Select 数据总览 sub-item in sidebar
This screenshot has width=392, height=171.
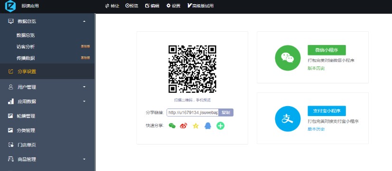pyautogui.click(x=26, y=35)
